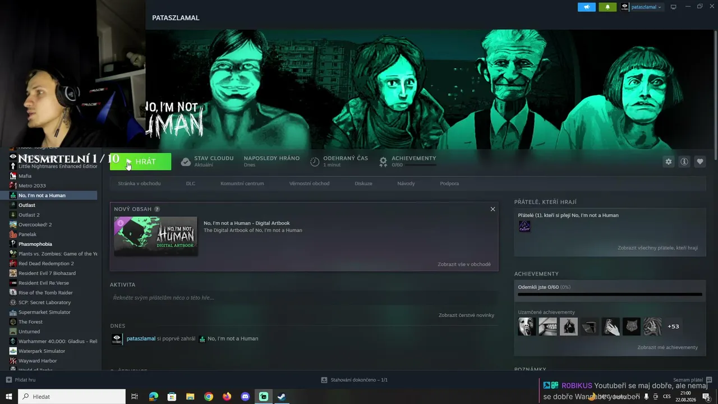
Task: Open Komunitní centrum tab
Action: pos(242,183)
